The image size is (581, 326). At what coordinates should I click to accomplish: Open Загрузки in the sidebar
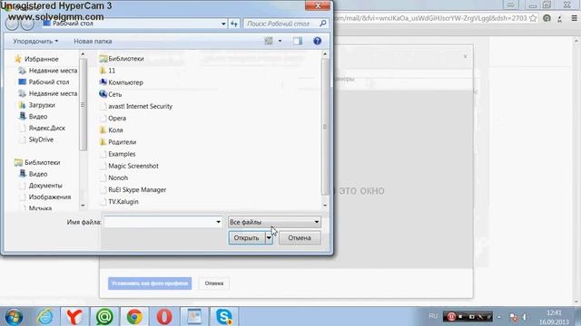[x=42, y=105]
